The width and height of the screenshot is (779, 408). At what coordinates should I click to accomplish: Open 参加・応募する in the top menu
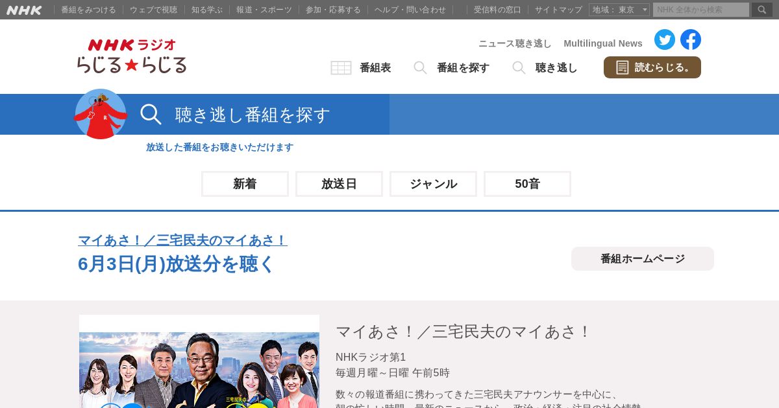(333, 10)
